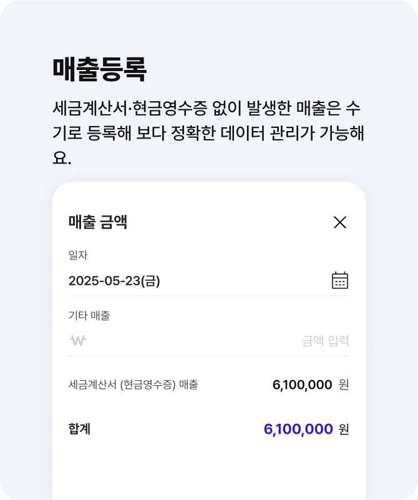Close the 매출 금액 panel

coord(340,222)
